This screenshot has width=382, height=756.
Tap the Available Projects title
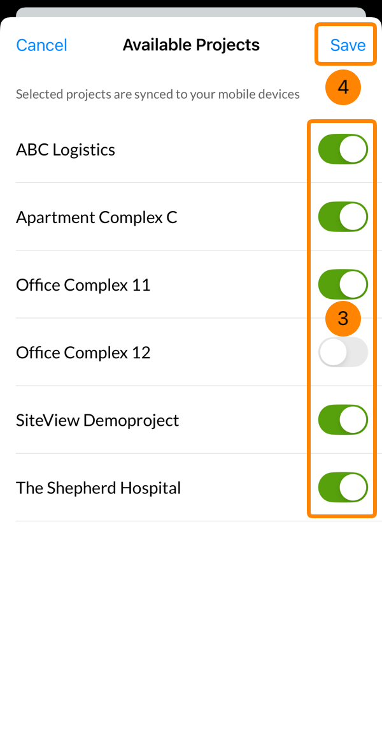coord(191,45)
